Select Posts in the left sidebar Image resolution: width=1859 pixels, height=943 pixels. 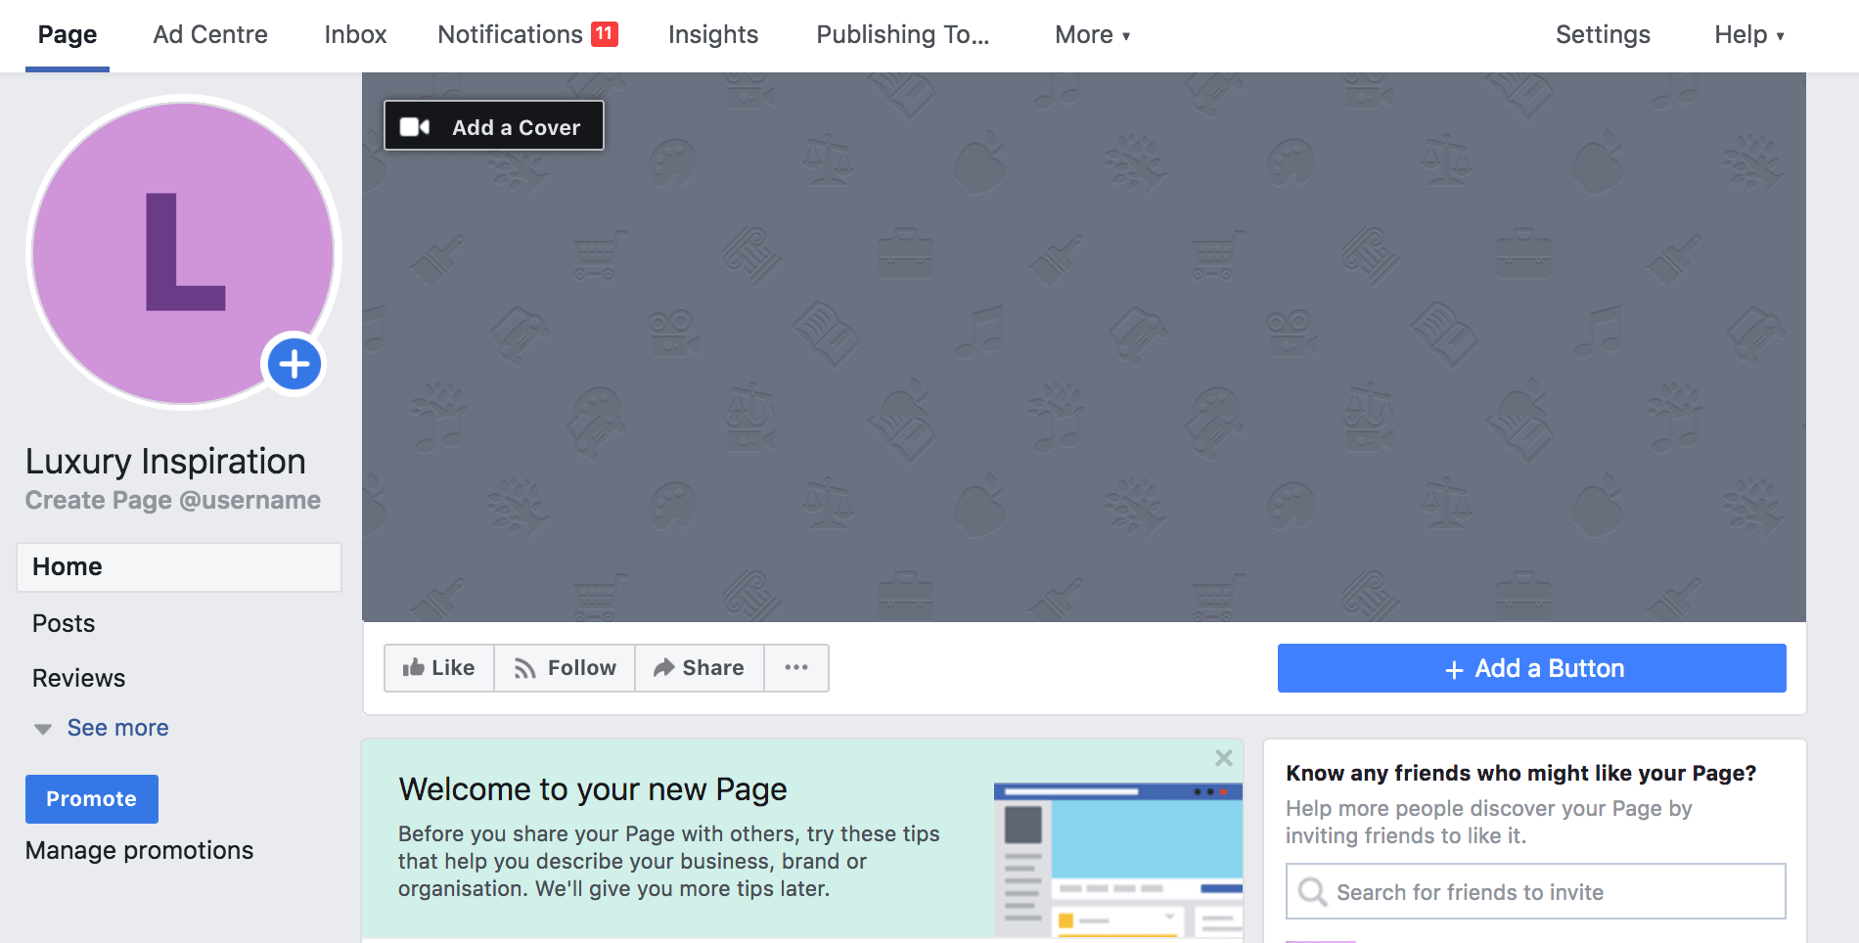point(64,624)
